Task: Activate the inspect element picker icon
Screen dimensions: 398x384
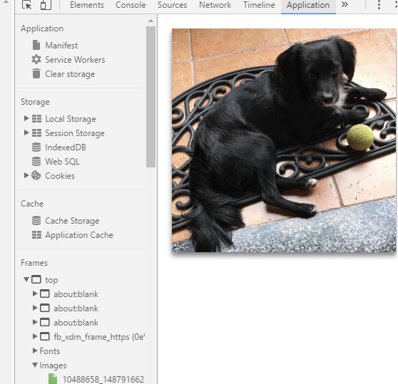Action: coord(26,5)
